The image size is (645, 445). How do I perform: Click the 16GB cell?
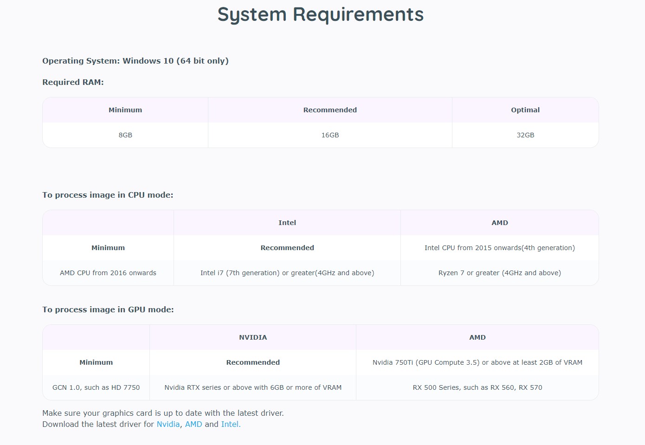pos(330,135)
